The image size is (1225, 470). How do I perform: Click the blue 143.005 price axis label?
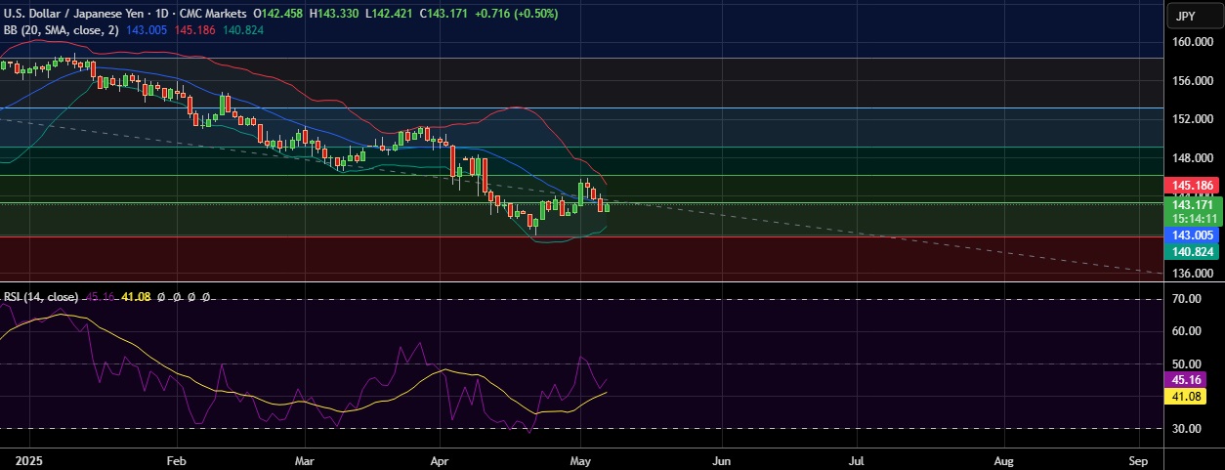(x=1193, y=235)
